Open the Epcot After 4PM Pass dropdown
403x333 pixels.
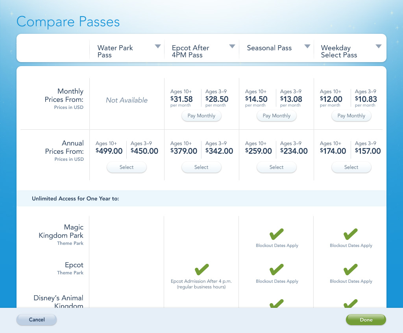232,47
